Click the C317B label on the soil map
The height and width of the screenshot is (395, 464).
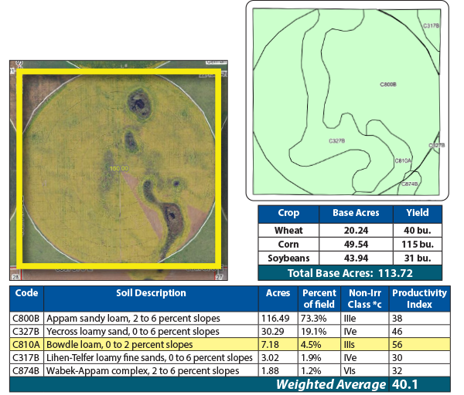click(431, 25)
